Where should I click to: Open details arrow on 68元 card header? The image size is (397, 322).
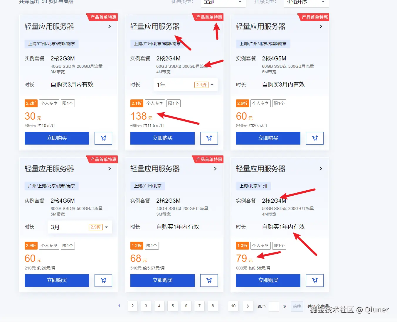(215, 169)
